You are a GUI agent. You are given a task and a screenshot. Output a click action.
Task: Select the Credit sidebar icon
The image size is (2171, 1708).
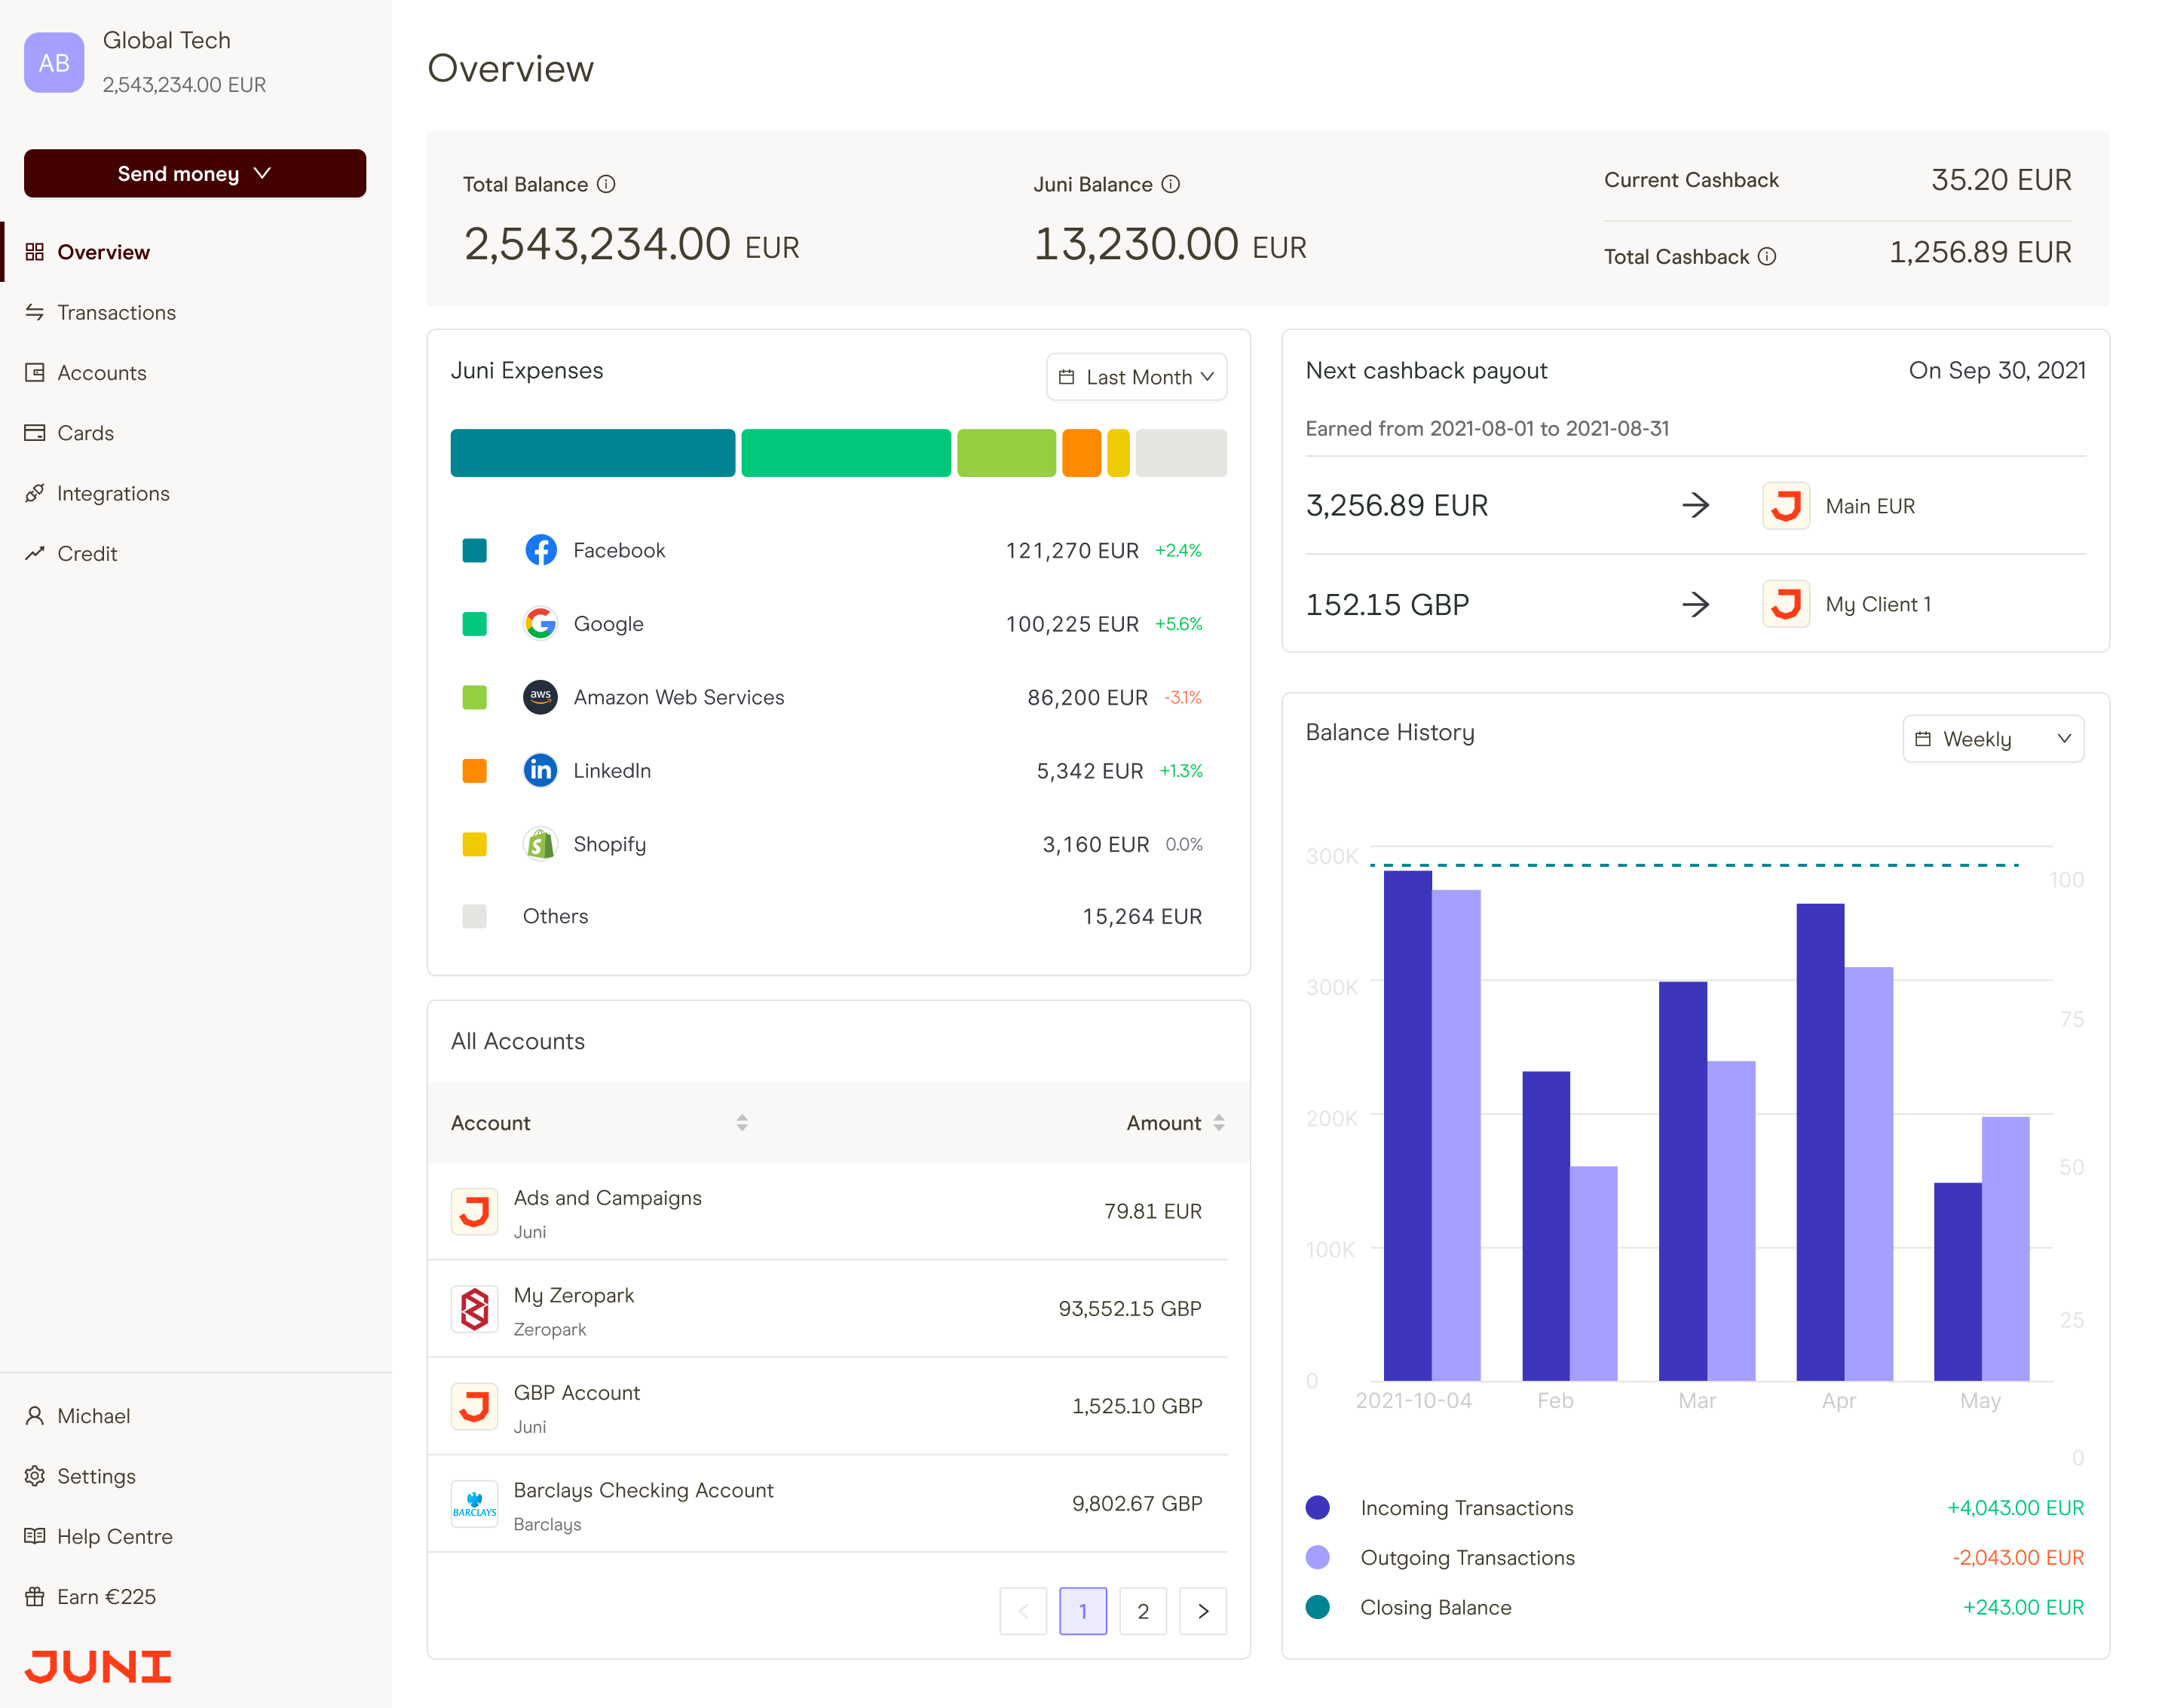[x=35, y=553]
